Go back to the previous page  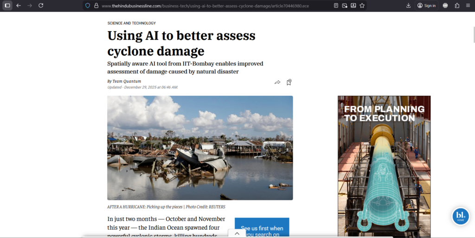coord(19,6)
